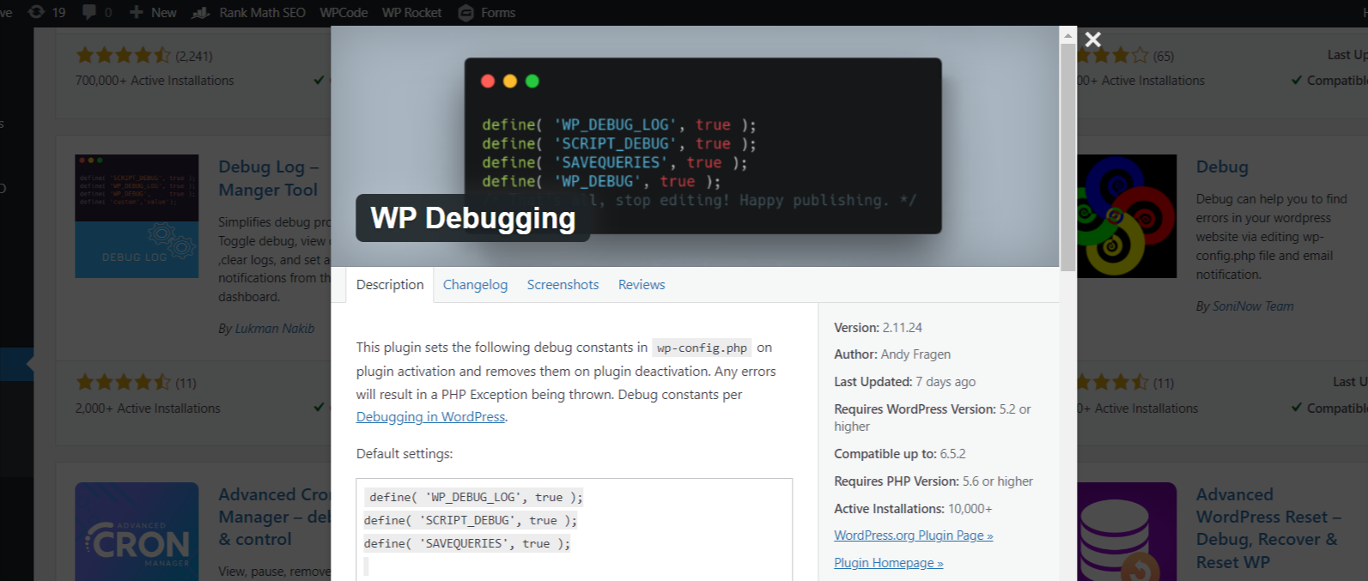
Task: Open author link Lukman Nakib
Action: 275,328
